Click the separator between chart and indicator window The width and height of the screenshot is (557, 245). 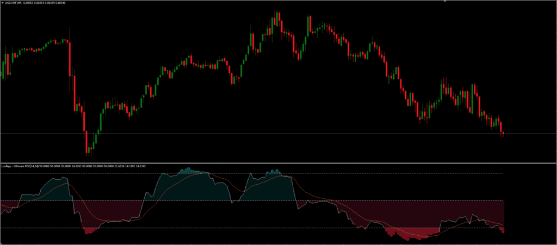tap(272, 163)
